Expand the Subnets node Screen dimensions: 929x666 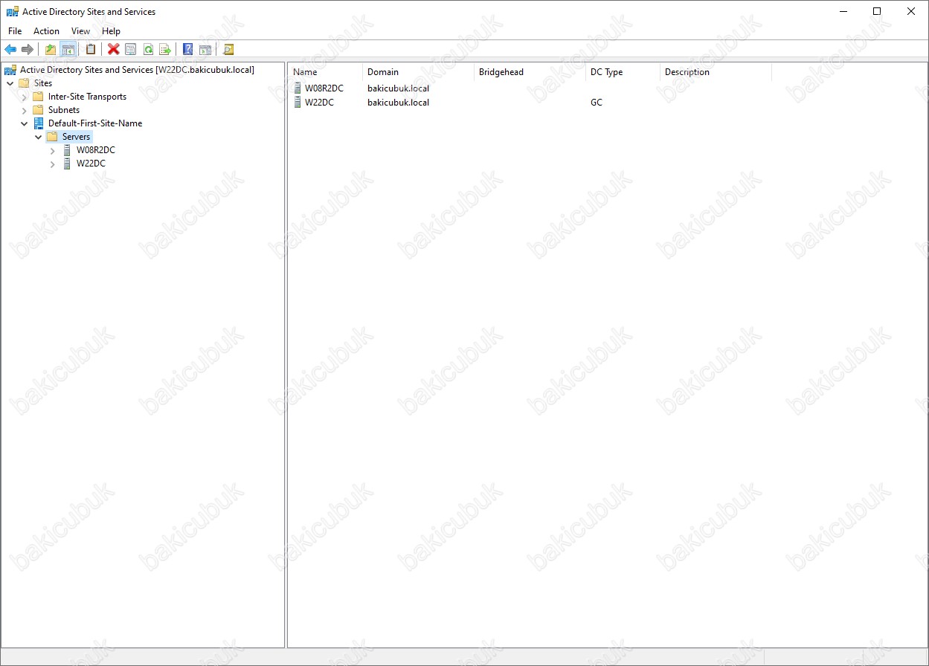pos(25,110)
